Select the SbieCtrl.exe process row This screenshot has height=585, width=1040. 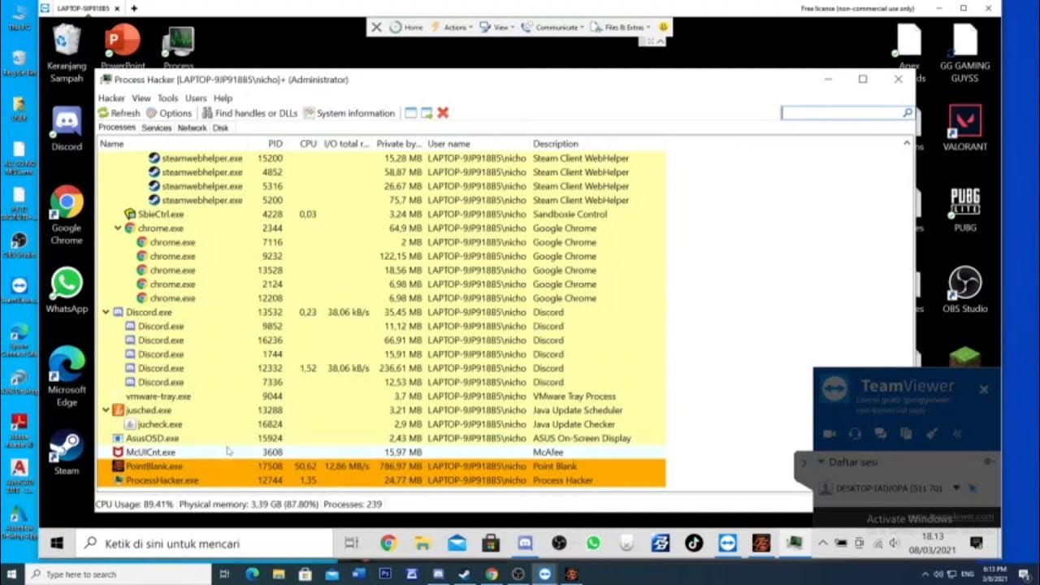[x=381, y=214]
